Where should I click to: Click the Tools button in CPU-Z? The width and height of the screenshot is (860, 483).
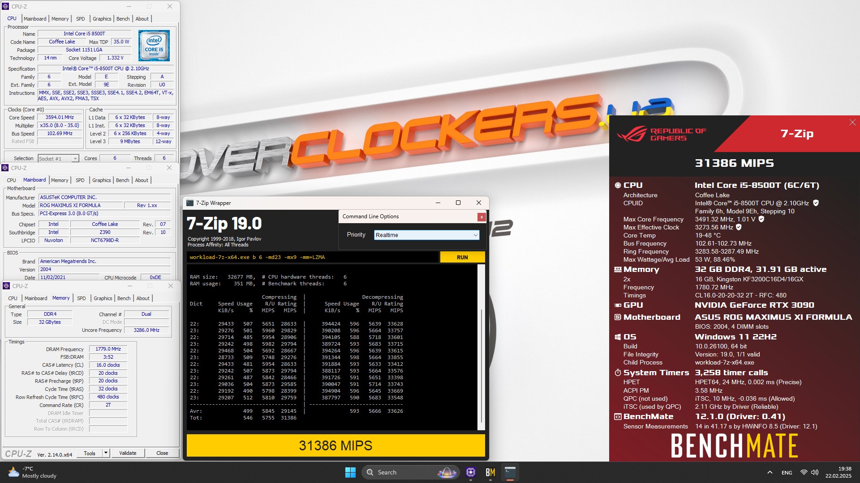pyautogui.click(x=90, y=453)
